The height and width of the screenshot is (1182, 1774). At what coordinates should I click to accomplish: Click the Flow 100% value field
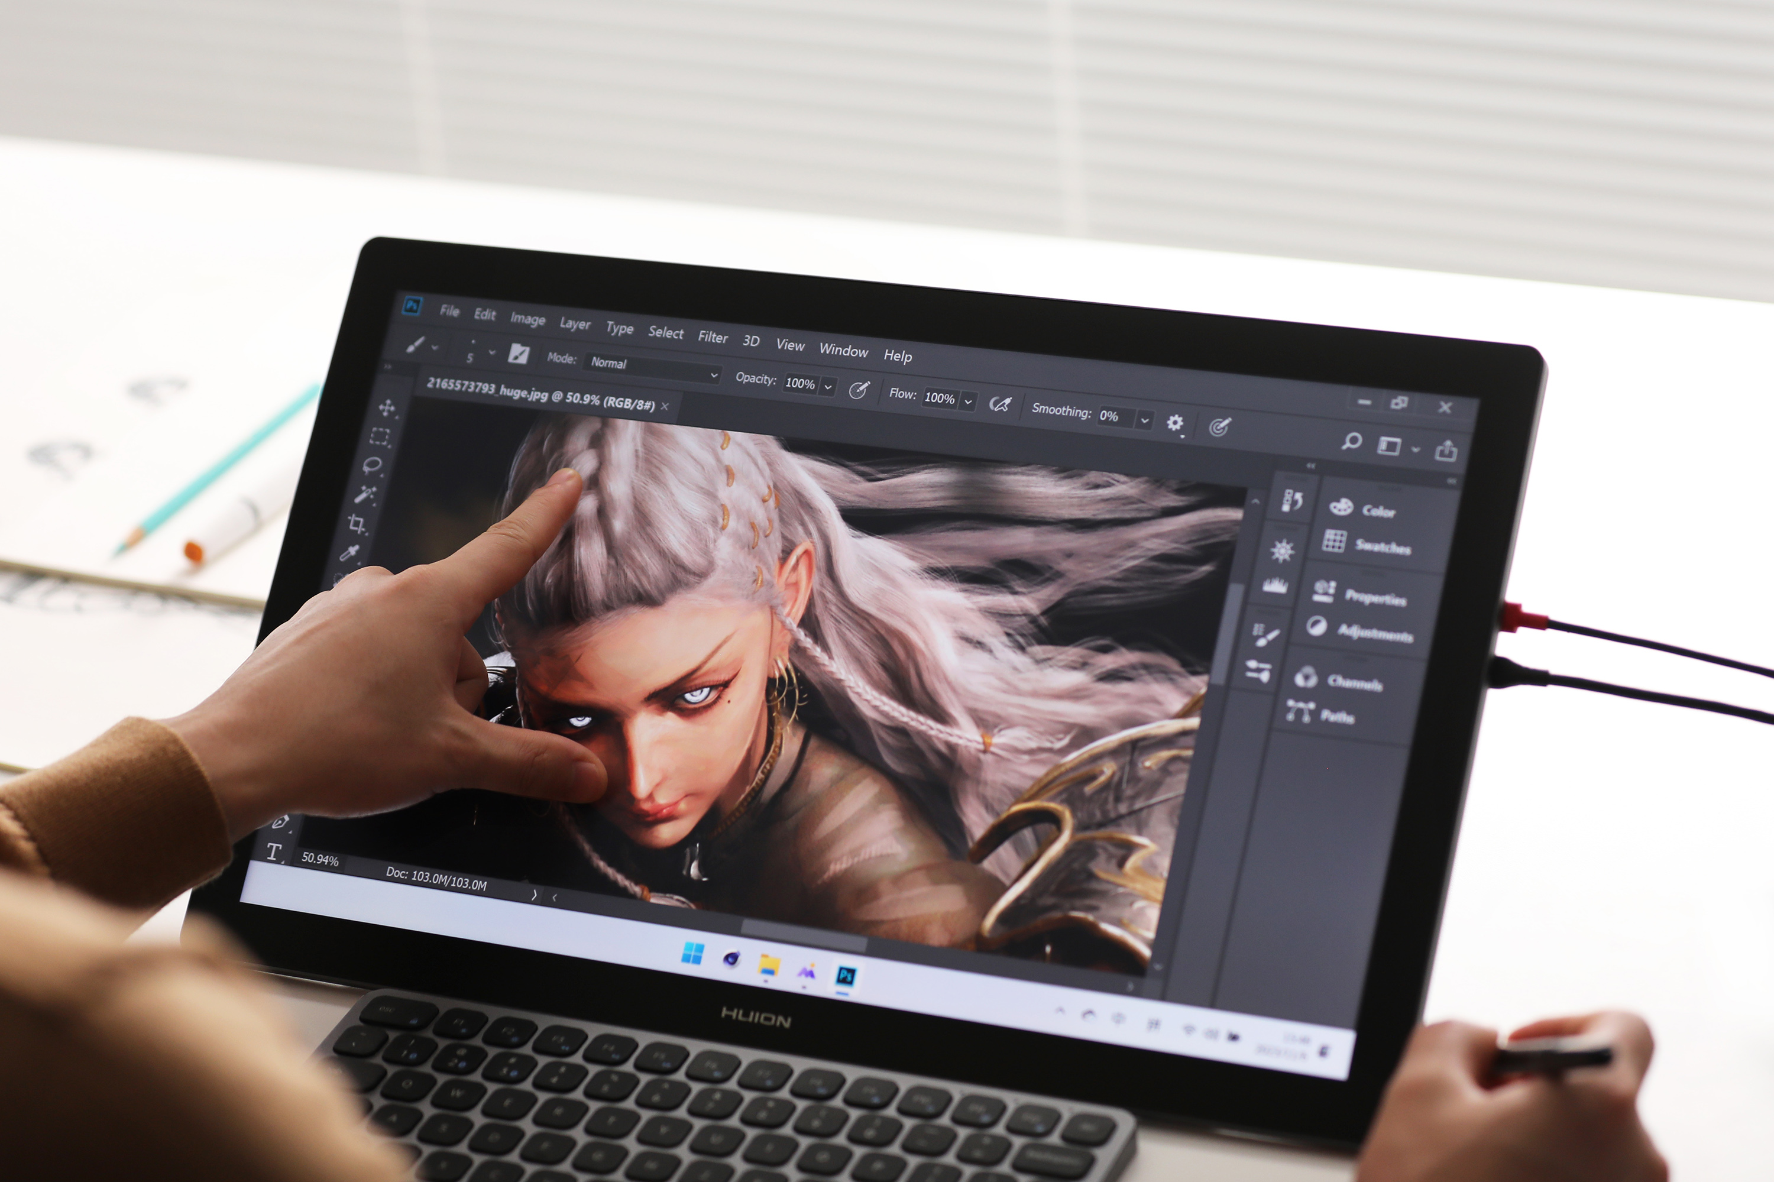(940, 398)
